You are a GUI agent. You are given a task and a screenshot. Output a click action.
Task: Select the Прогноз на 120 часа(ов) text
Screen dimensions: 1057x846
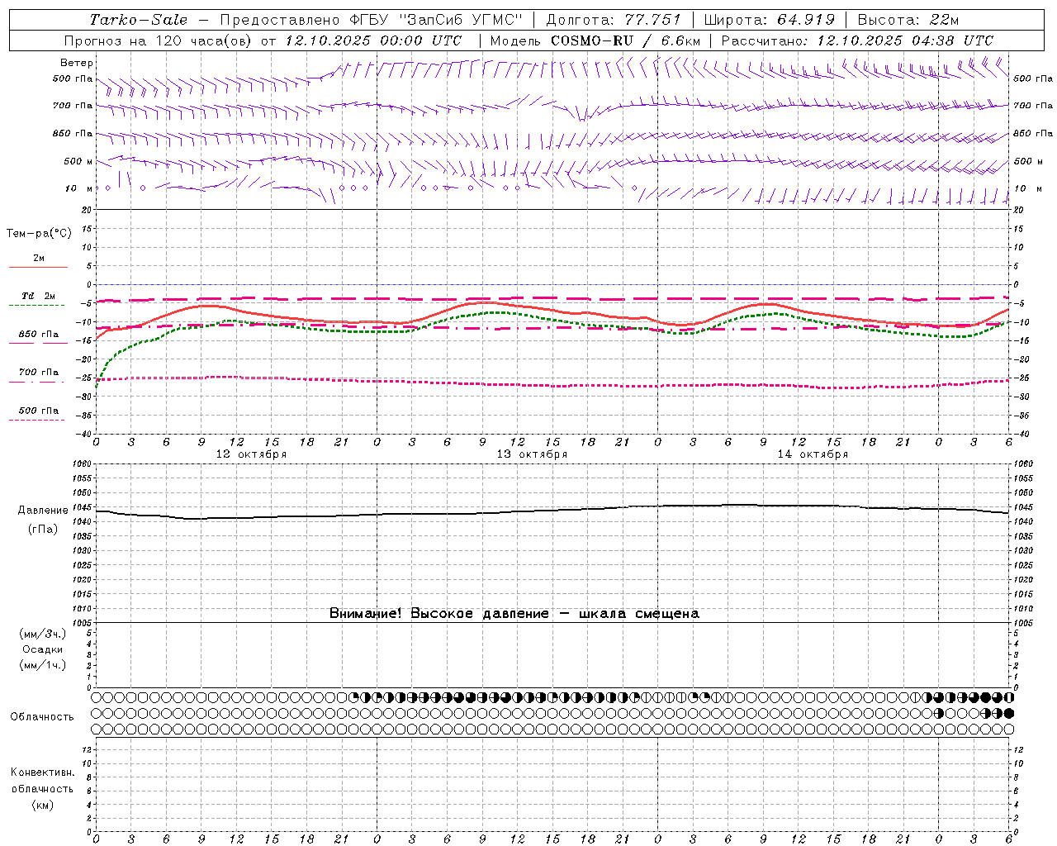pyautogui.click(x=160, y=40)
